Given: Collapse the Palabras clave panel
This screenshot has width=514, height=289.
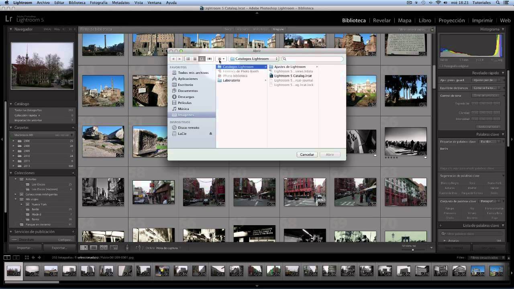Looking at the screenshot, I should point(503,134).
